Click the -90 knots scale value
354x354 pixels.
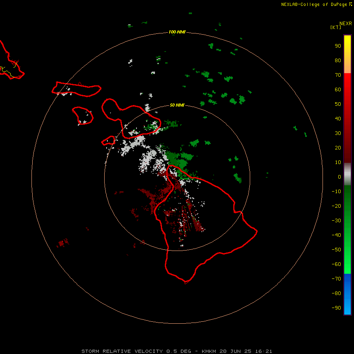coord(336,308)
